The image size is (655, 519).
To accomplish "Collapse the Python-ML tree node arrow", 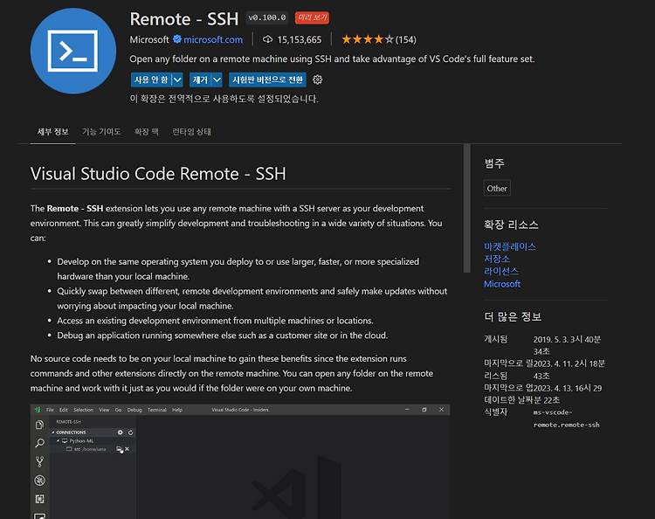I will [58, 441].
